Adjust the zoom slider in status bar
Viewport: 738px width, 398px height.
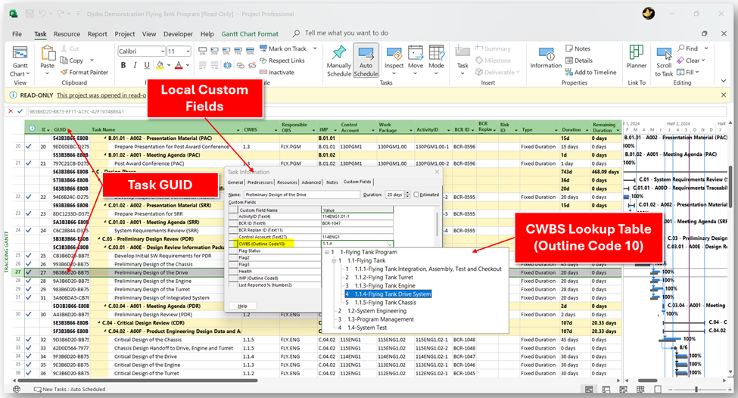click(x=696, y=390)
